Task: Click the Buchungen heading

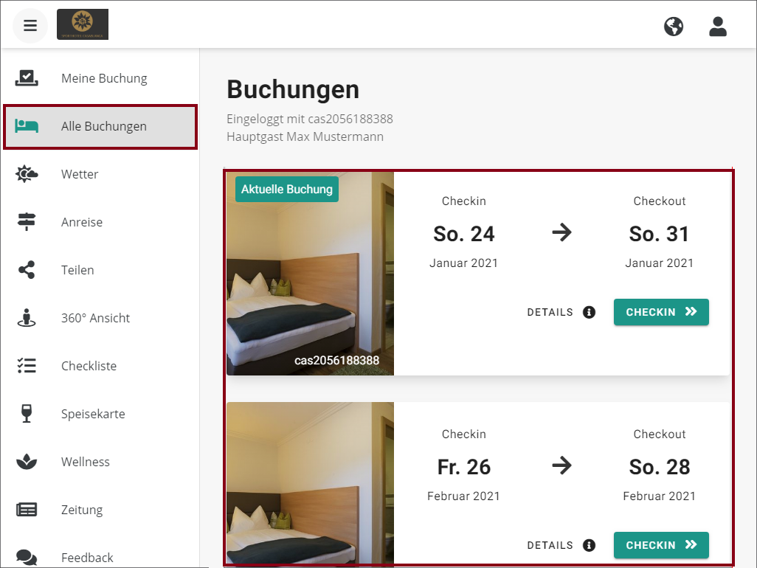Action: point(293,90)
